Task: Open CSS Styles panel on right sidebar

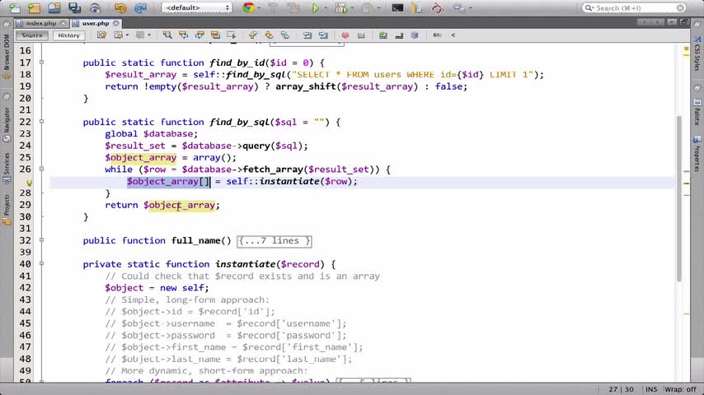Action: point(697,53)
